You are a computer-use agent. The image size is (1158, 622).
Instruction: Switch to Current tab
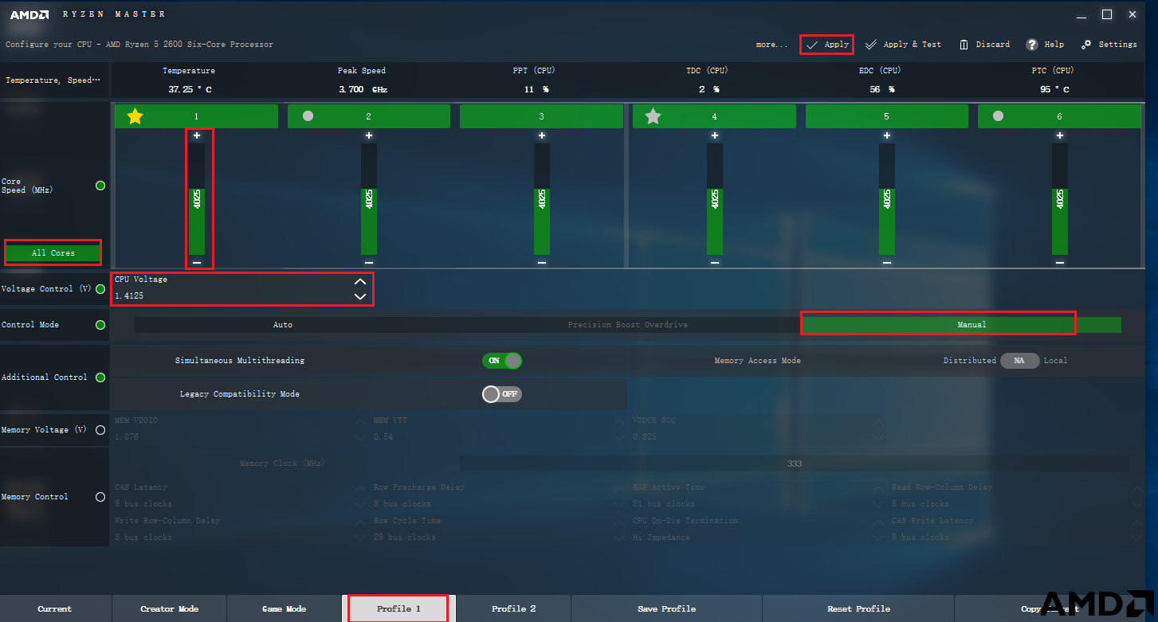tap(55, 608)
